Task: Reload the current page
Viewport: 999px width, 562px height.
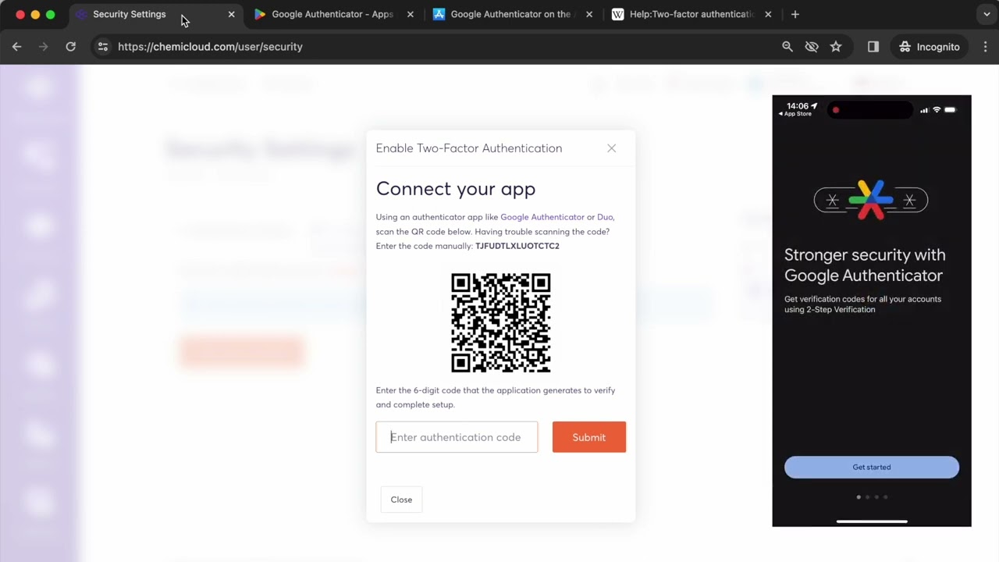Action: pyautogui.click(x=70, y=47)
